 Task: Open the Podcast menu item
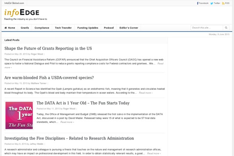tap(109, 28)
